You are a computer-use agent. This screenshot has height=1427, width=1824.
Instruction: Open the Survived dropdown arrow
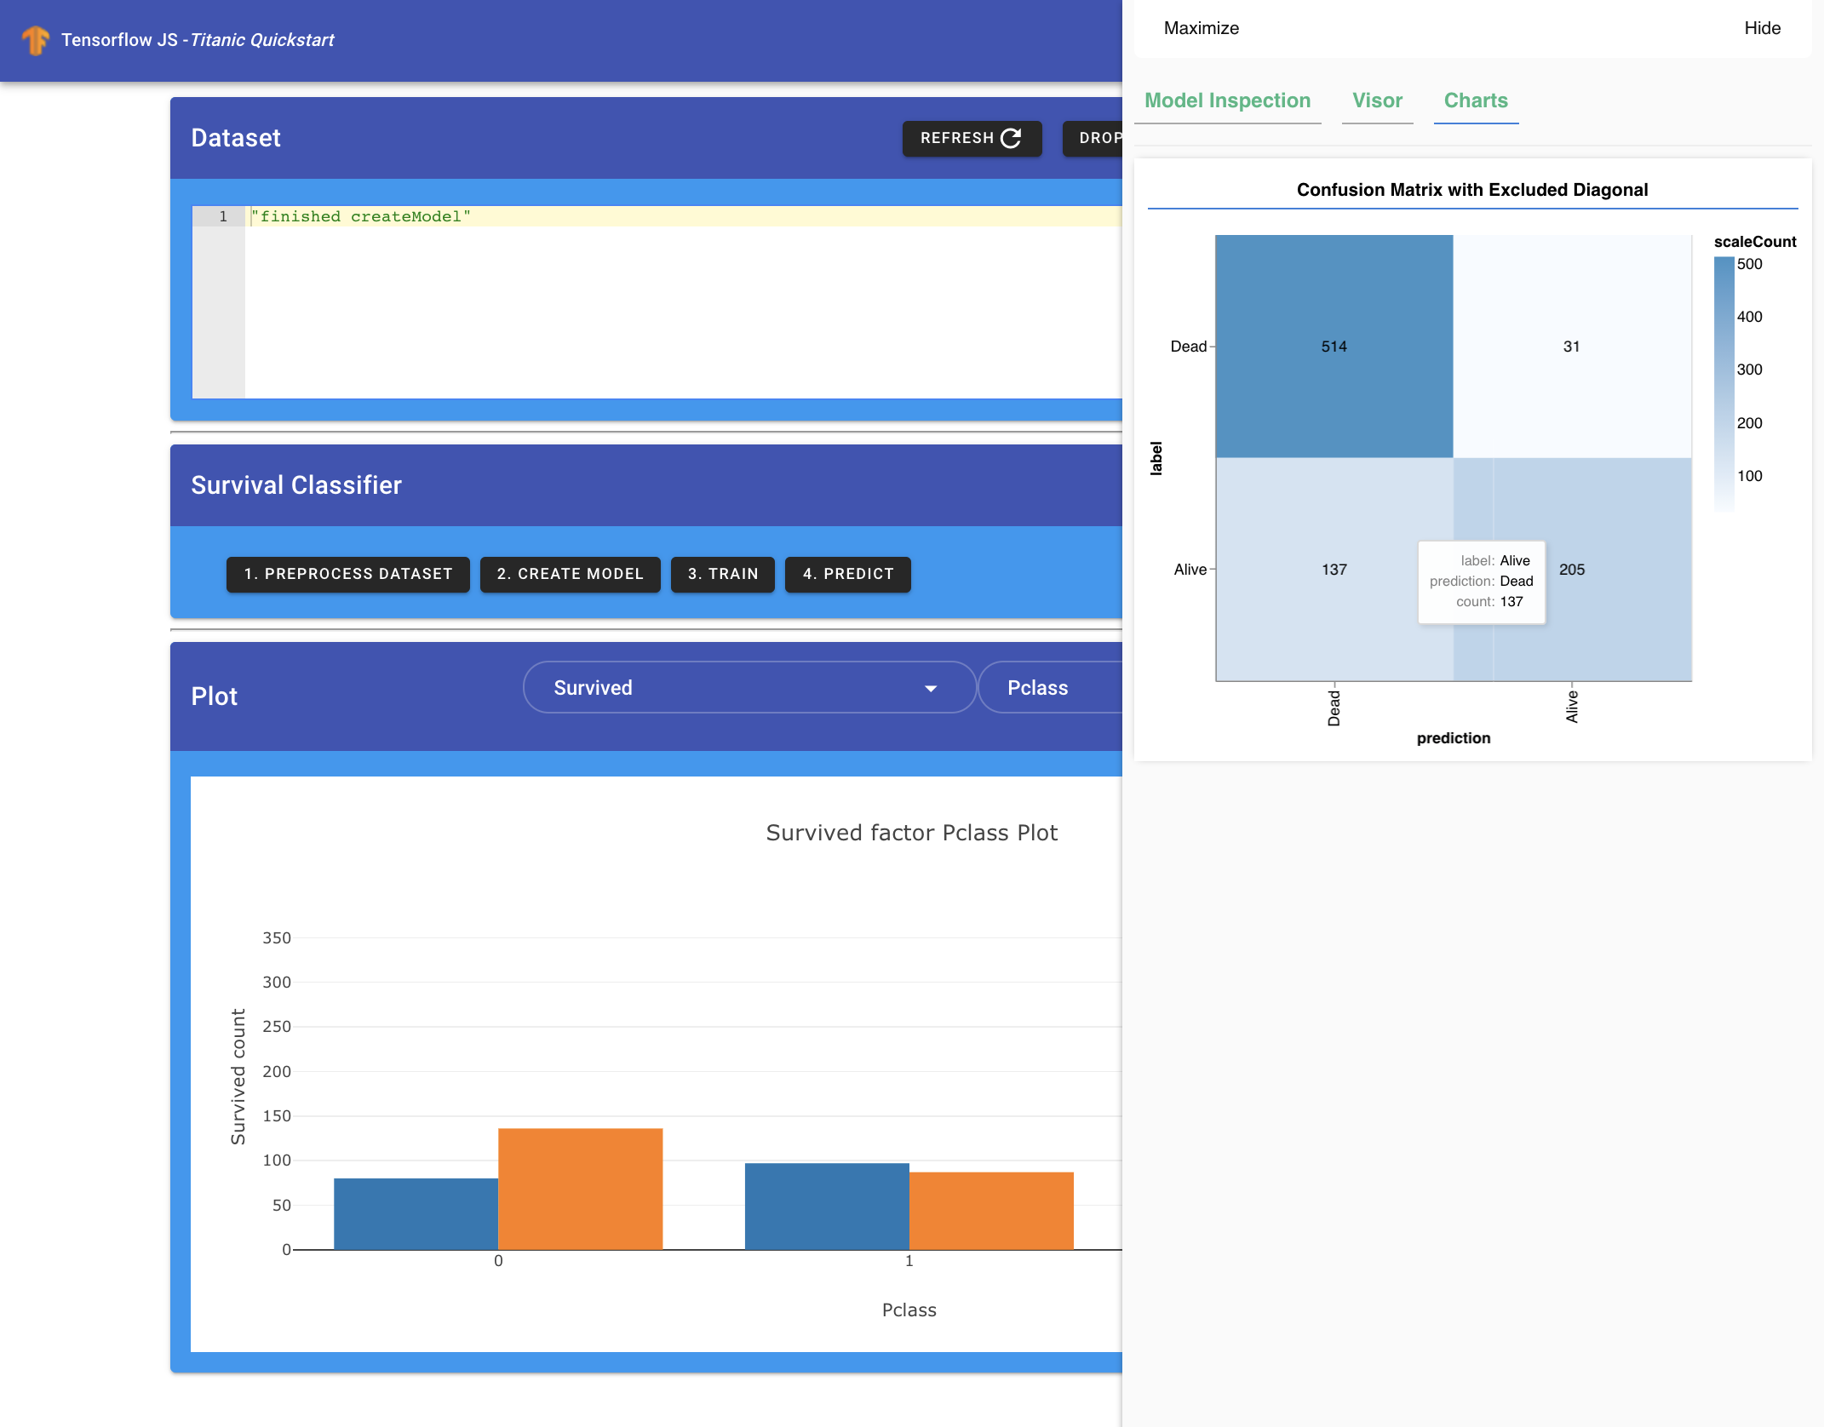coord(931,688)
